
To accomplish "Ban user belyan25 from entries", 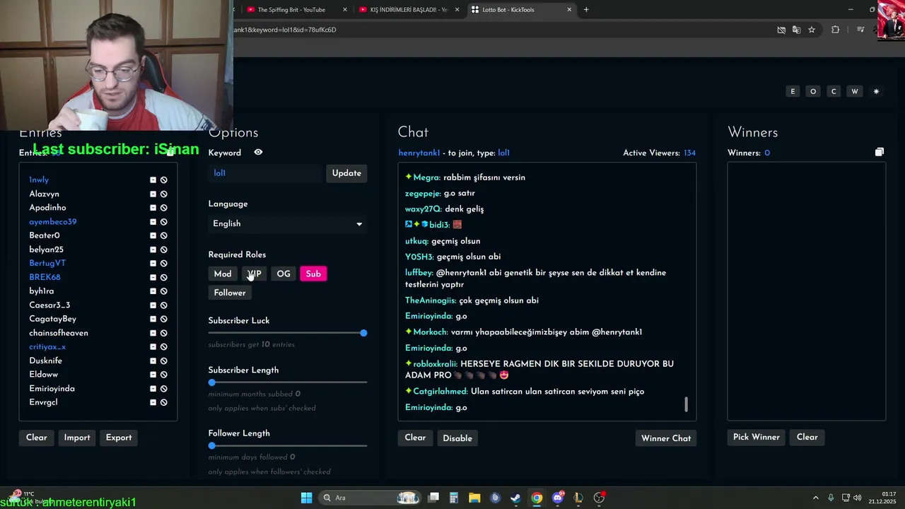I will (x=163, y=250).
